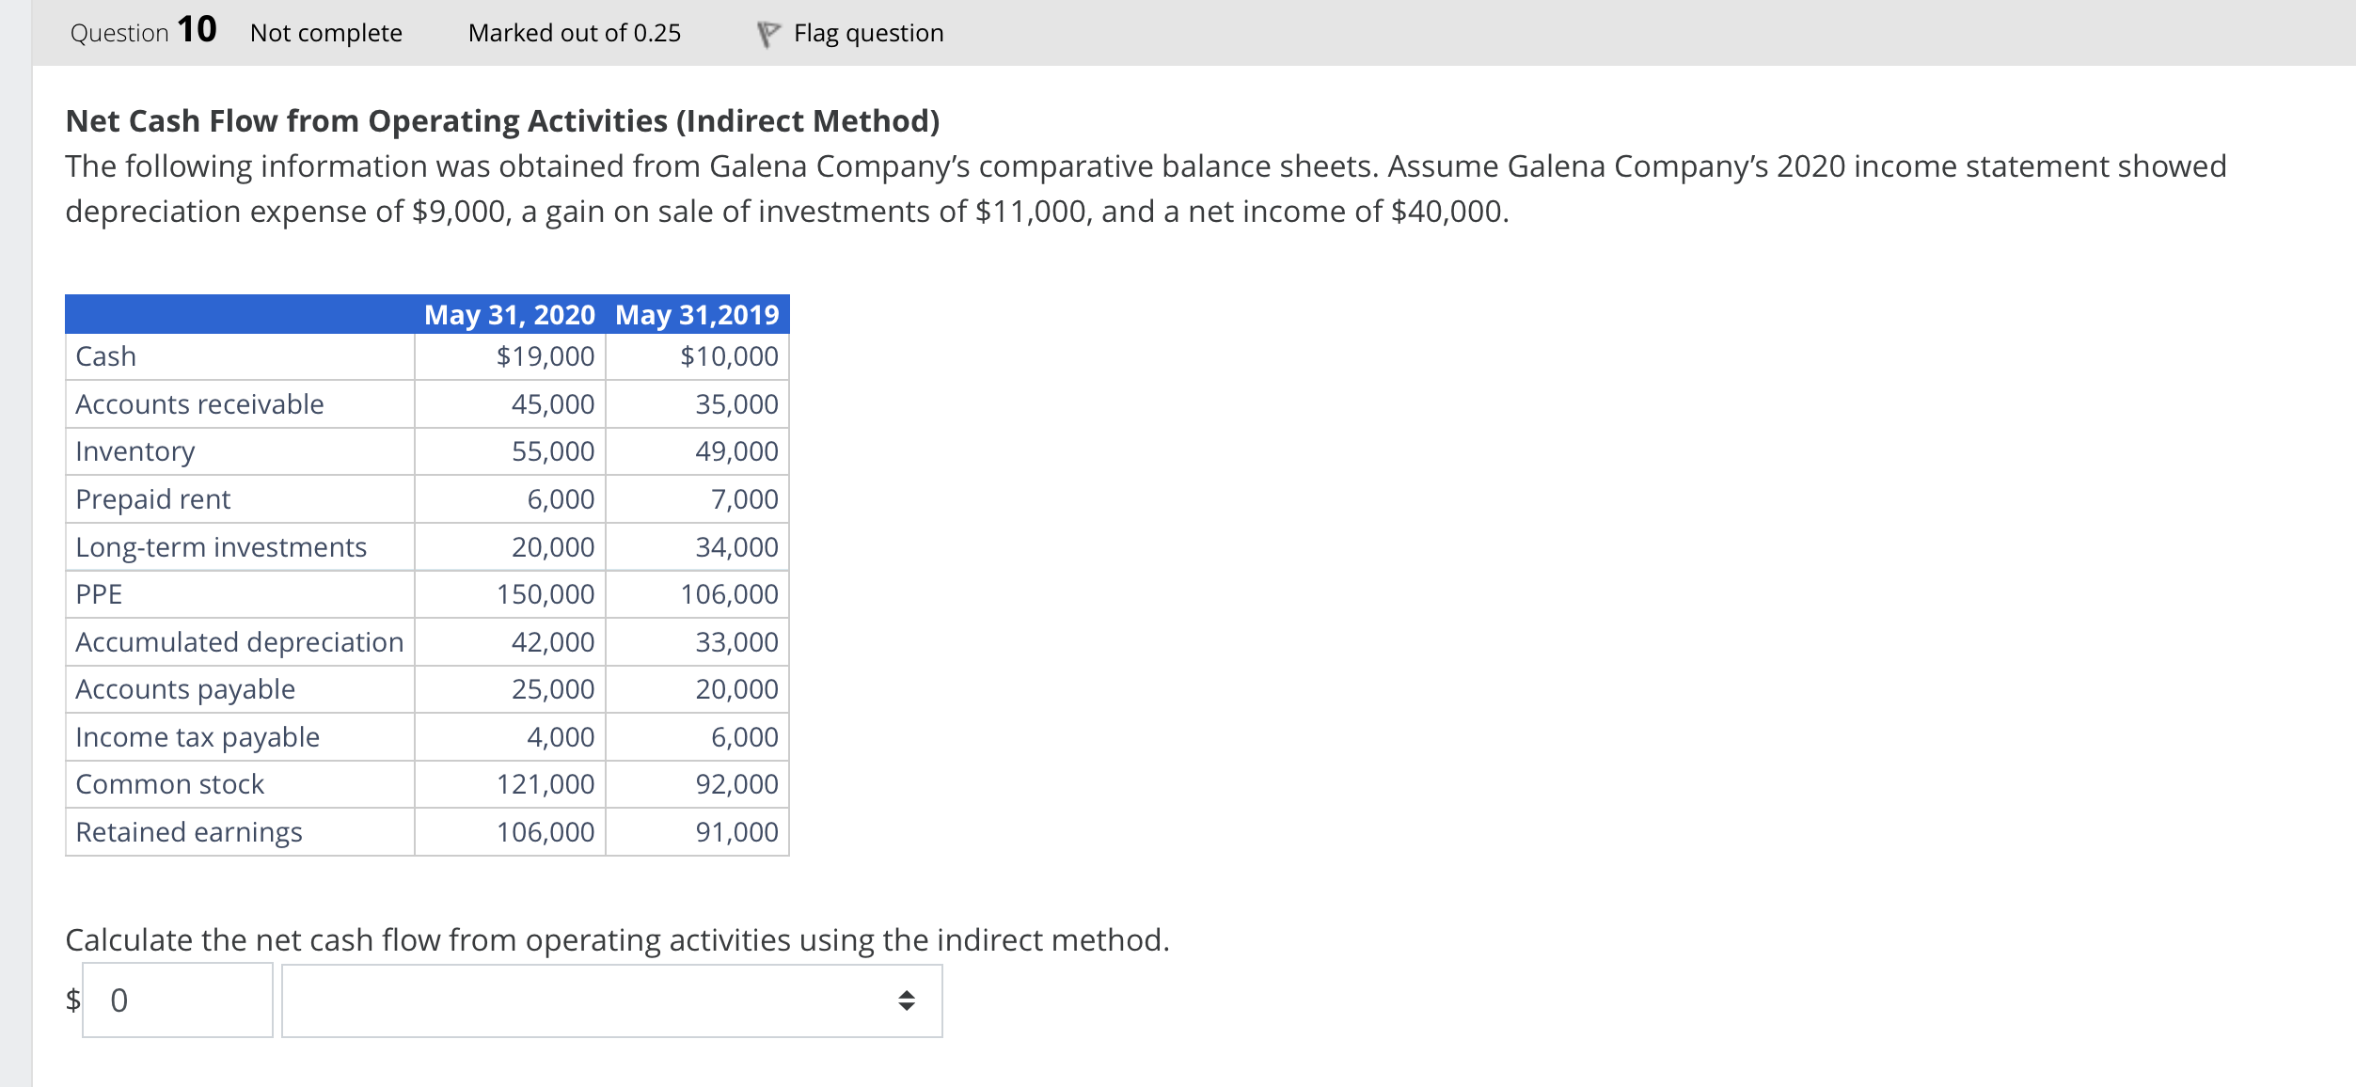2356x1087 pixels.
Task: Click the Marked out of 0.25 text
Action: click(575, 31)
